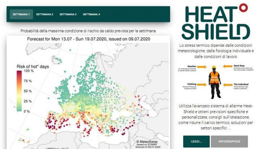Click the Heat Shield logo

216,22
